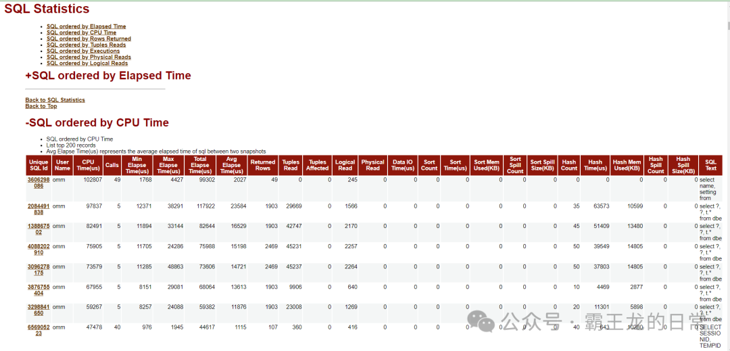The image size is (730, 351).
Task: Open Unique SQL Id 656905223
Action: point(39,331)
